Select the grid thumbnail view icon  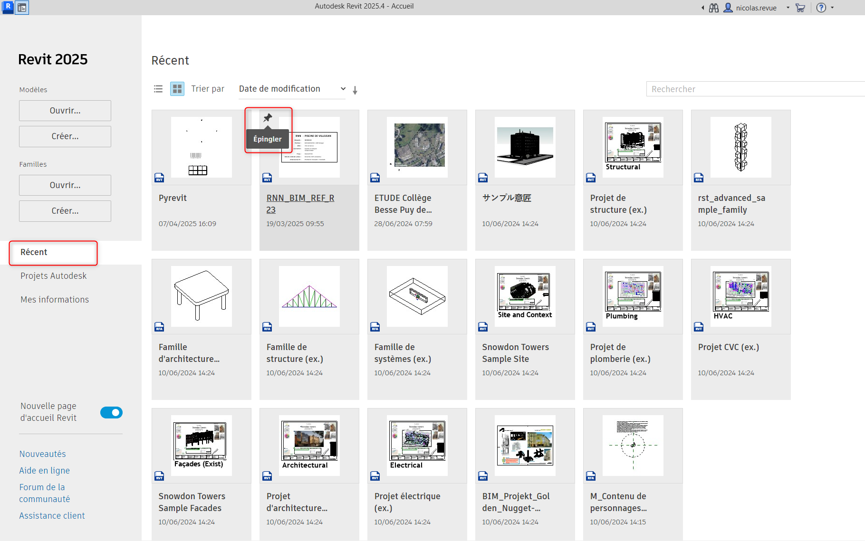(x=177, y=89)
